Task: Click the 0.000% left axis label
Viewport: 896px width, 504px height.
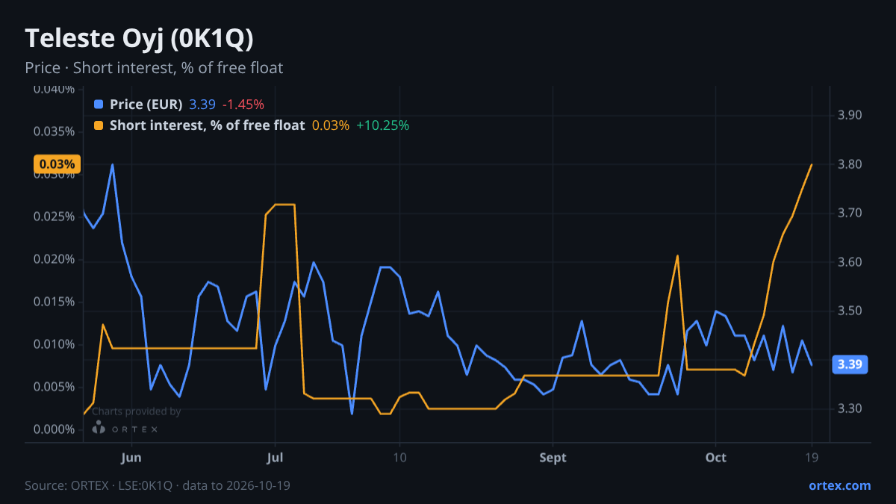Action: (x=55, y=429)
